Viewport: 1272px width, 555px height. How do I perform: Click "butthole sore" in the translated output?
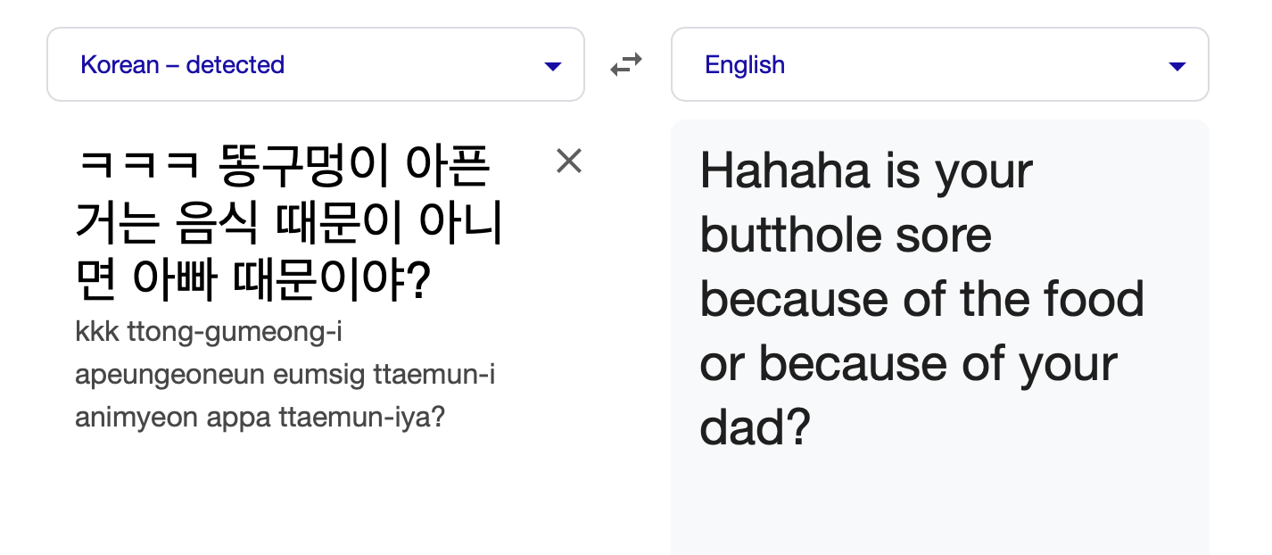[x=845, y=234]
